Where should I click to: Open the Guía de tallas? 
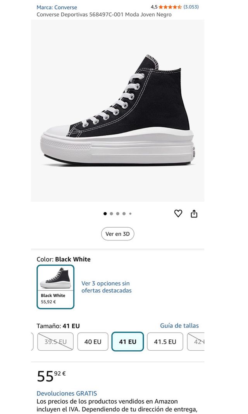[180, 325]
